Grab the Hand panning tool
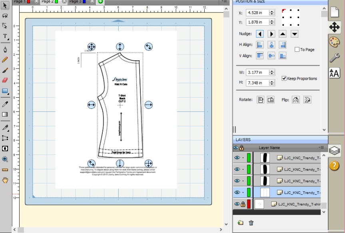The height and width of the screenshot is (233, 345). 5,180
